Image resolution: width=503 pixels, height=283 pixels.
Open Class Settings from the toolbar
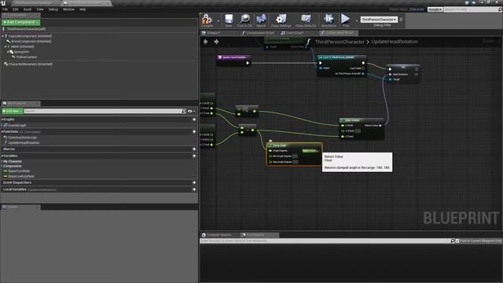point(281,20)
